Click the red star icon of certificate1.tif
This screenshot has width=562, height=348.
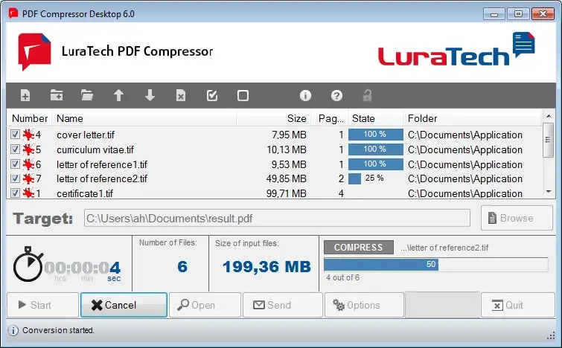(28, 193)
